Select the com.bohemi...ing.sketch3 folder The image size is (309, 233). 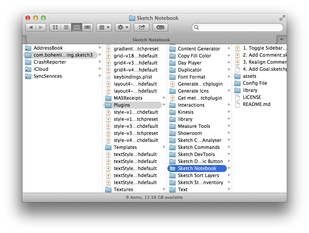60,55
